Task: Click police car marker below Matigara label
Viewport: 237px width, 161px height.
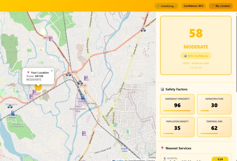Action: [x=10, y=106]
